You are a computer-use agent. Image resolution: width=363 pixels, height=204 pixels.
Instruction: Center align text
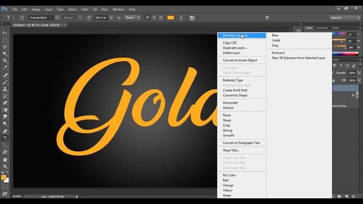click(x=154, y=18)
